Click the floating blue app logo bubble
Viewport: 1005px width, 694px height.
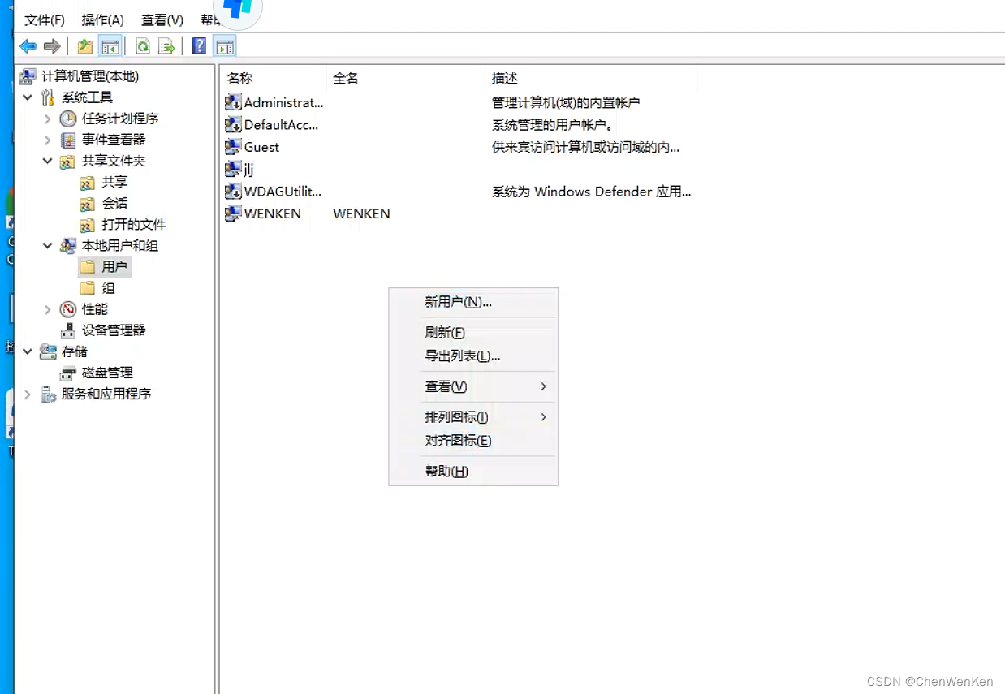238,8
